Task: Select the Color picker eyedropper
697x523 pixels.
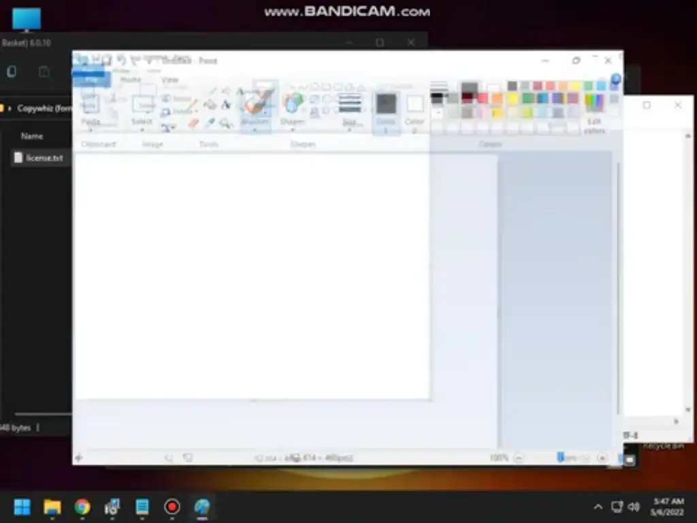Action: [x=210, y=123]
